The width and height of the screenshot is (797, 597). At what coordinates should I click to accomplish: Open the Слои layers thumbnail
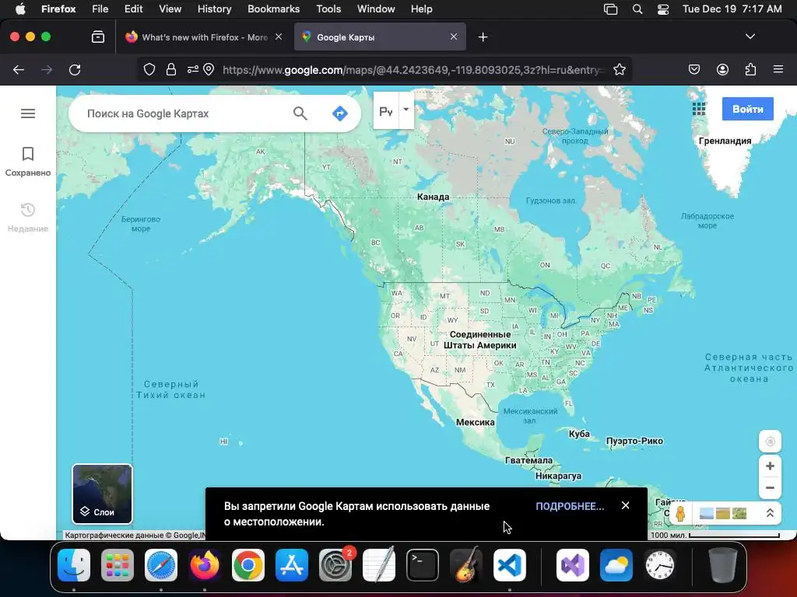[102, 494]
